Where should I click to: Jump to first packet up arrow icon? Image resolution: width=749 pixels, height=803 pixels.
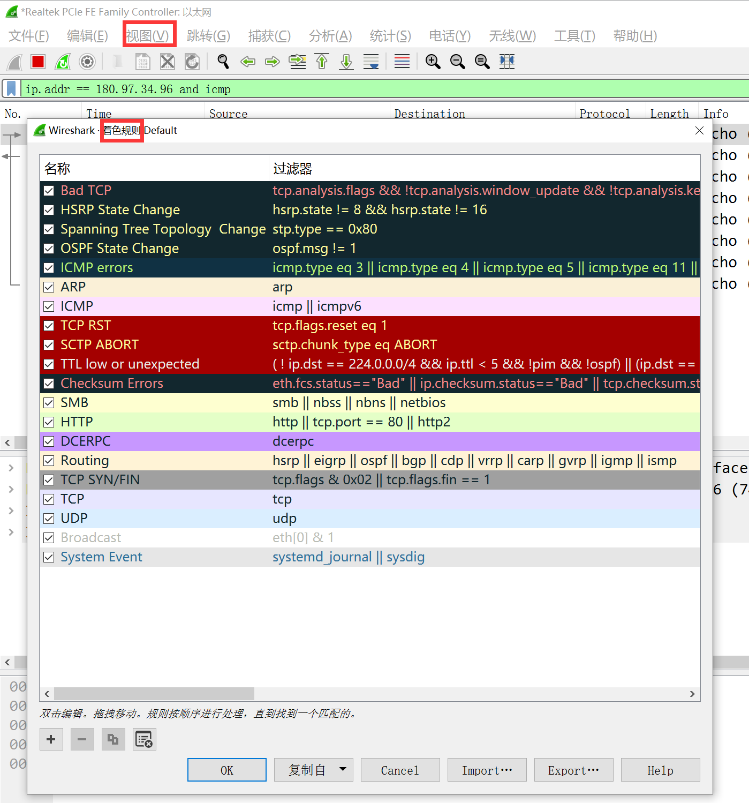pyautogui.click(x=322, y=62)
